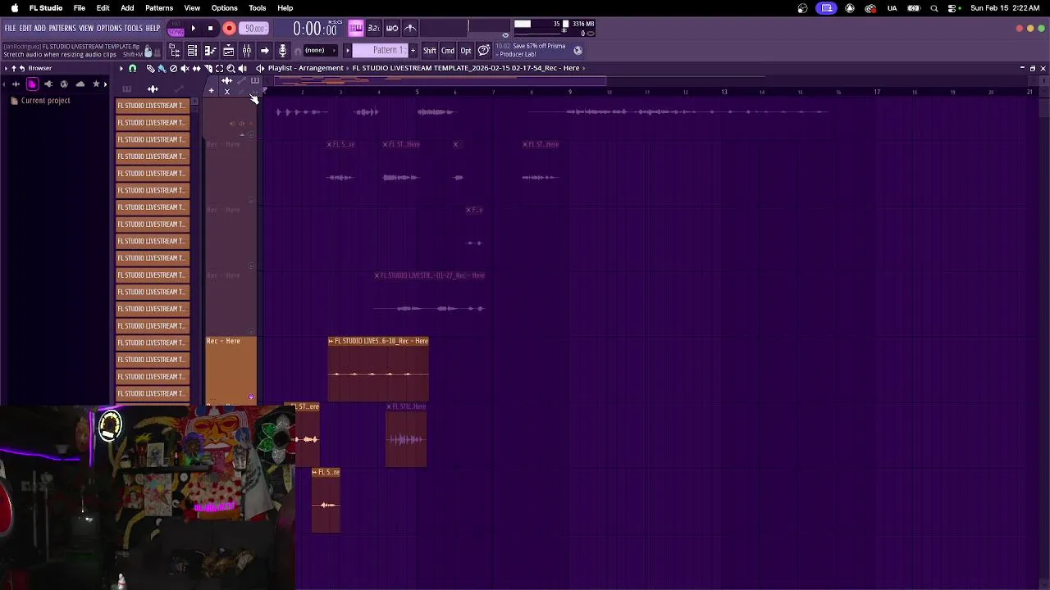Click the Play transport button
The width and height of the screenshot is (1050, 590).
click(194, 28)
